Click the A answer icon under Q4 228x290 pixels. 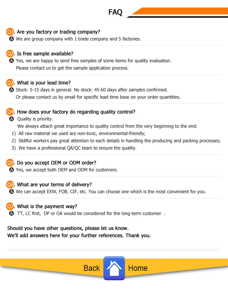(x=12, y=119)
